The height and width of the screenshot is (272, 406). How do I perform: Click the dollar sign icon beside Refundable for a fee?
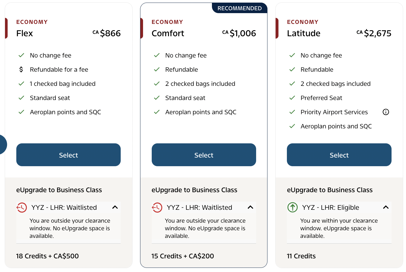tap(21, 70)
